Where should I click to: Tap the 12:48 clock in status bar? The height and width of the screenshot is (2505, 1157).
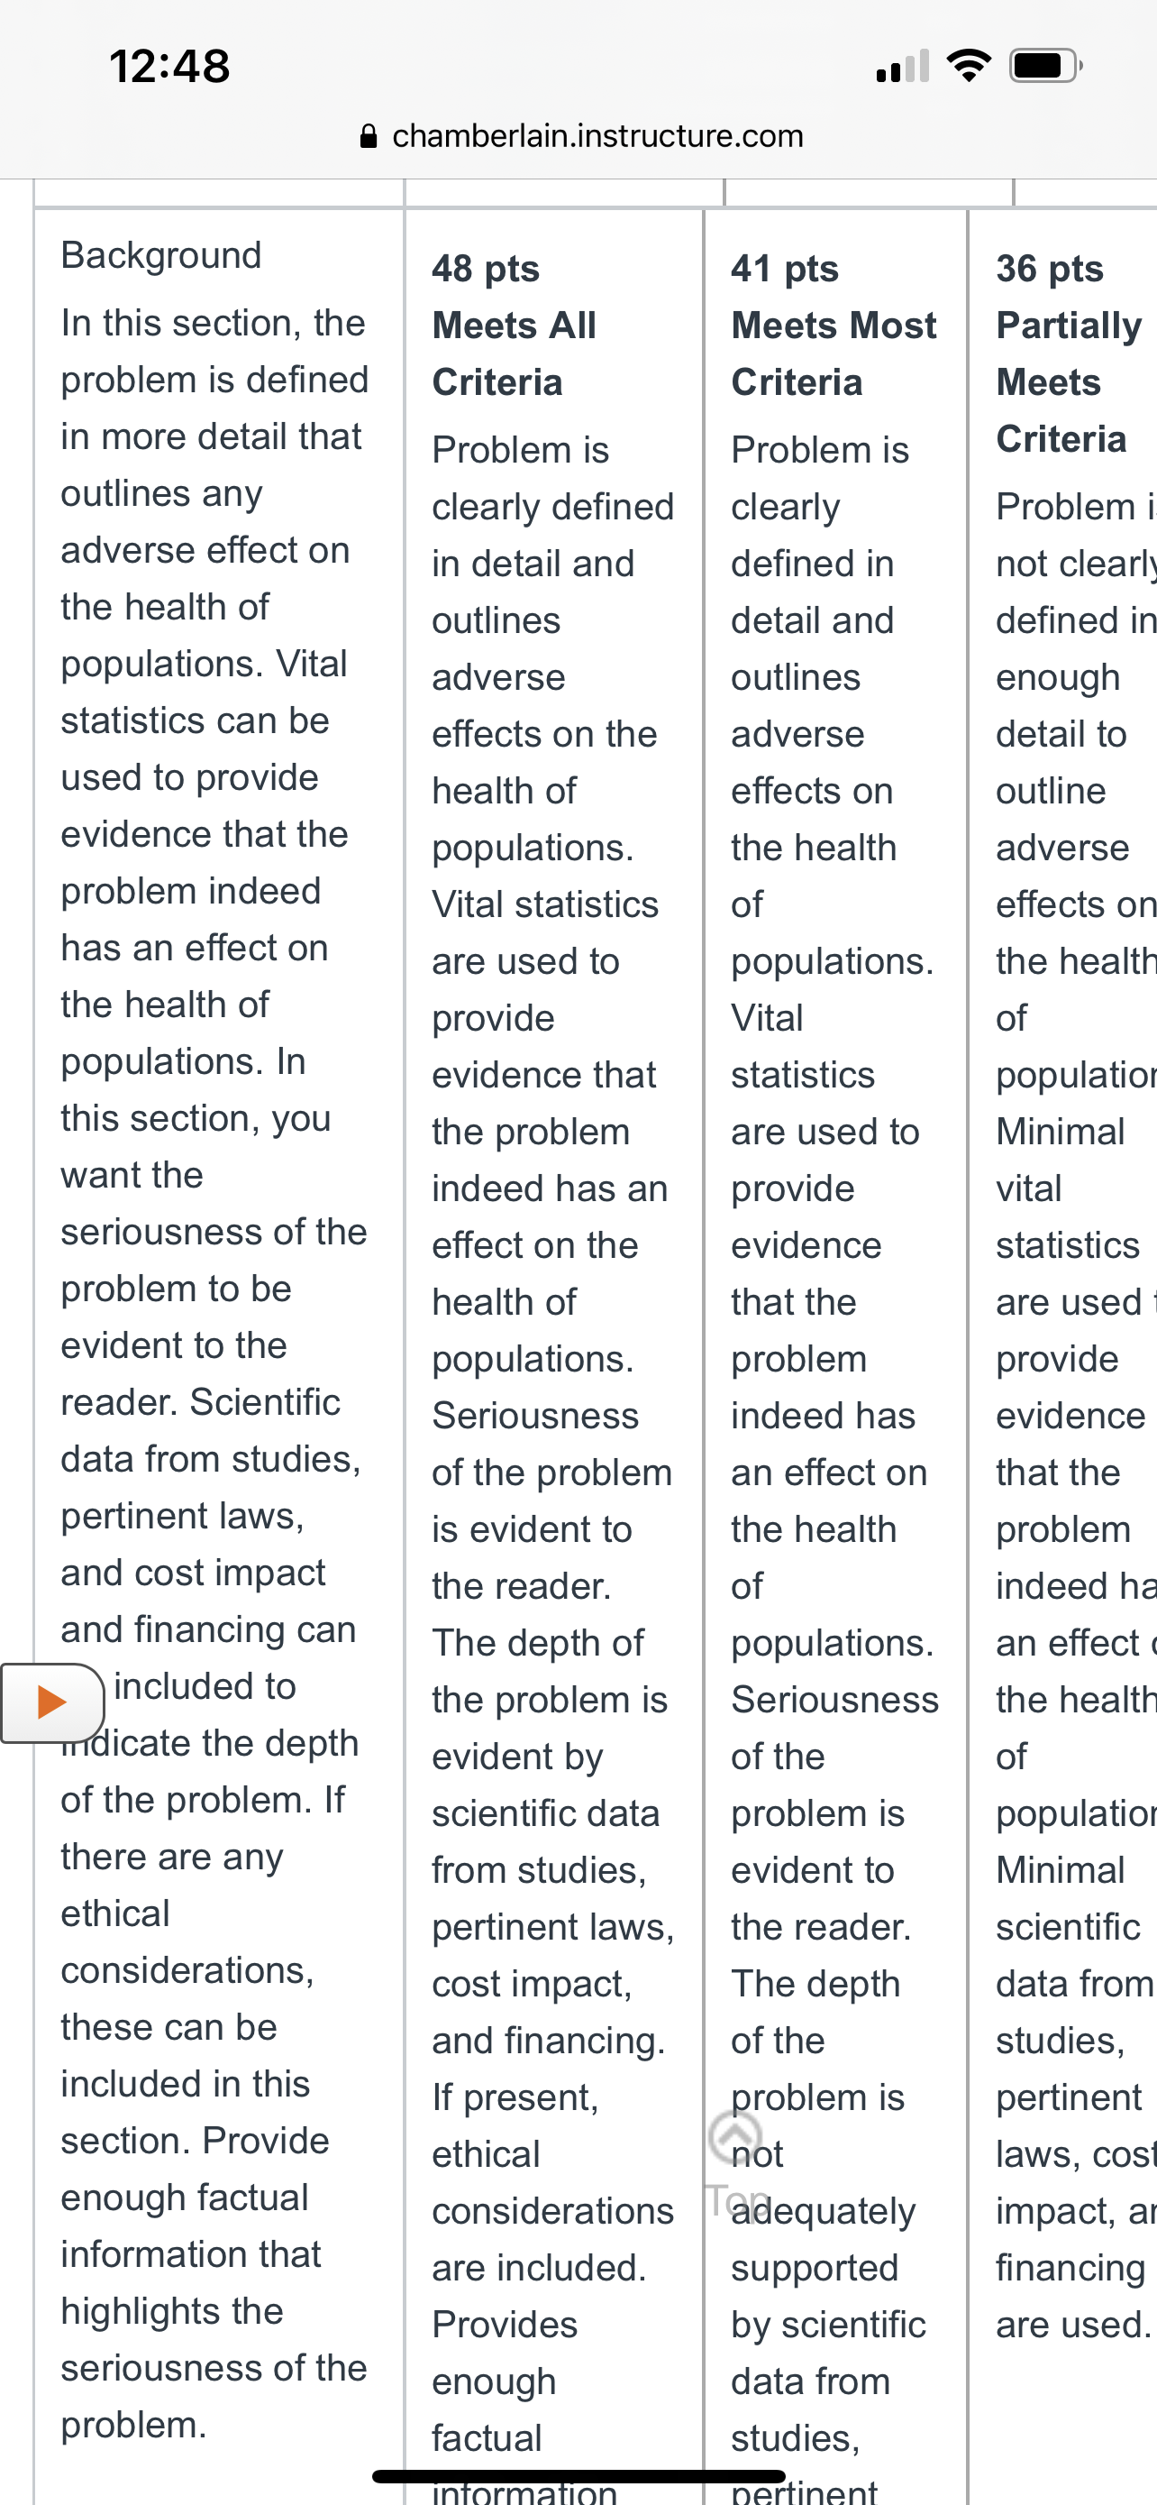pyautogui.click(x=170, y=66)
